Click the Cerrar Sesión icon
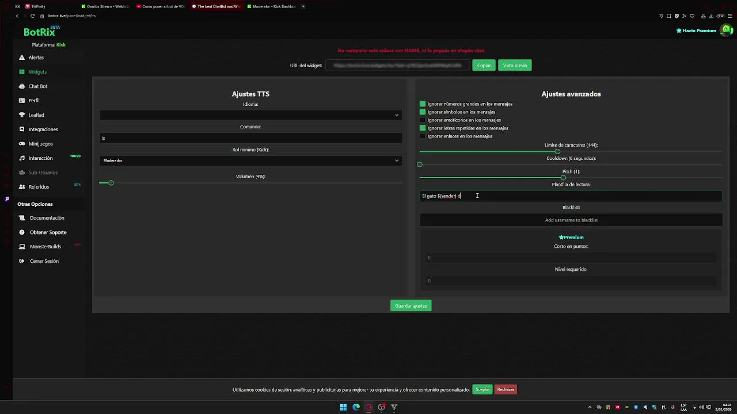 (x=22, y=261)
